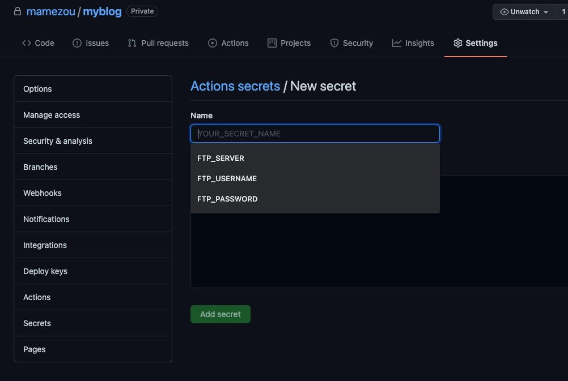Click the eye icon on Unwatch button
This screenshot has width=568, height=381.
click(x=505, y=12)
